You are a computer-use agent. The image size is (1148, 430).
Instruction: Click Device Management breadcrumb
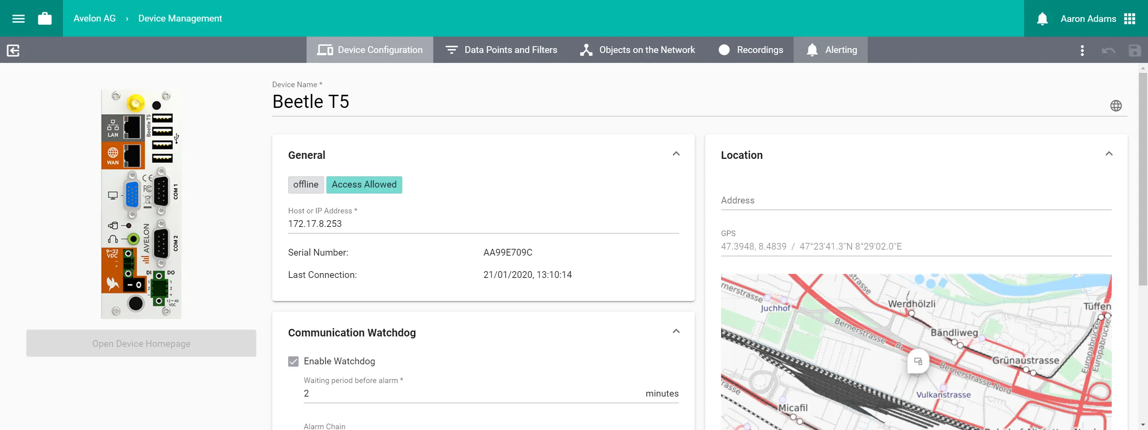180,18
